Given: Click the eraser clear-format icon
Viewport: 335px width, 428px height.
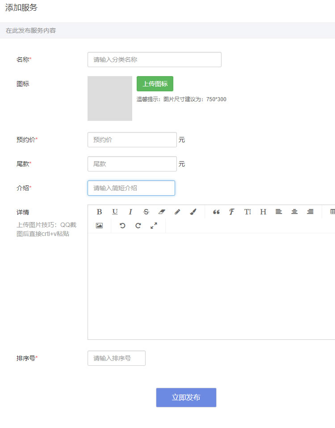Looking at the screenshot, I should tap(162, 212).
